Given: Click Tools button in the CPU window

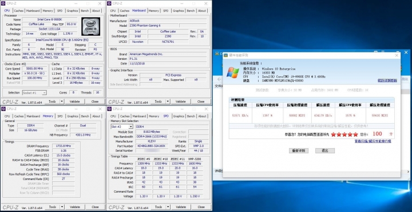Looking at the screenshot, I should coord(52,101).
